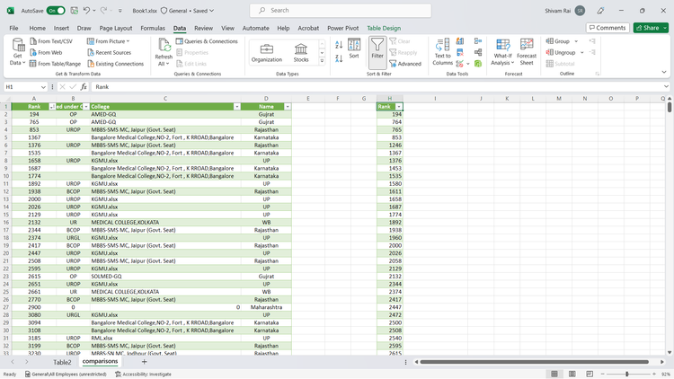Sort Z to A descending
Viewport: 674px width, 379px height.
coord(339,58)
